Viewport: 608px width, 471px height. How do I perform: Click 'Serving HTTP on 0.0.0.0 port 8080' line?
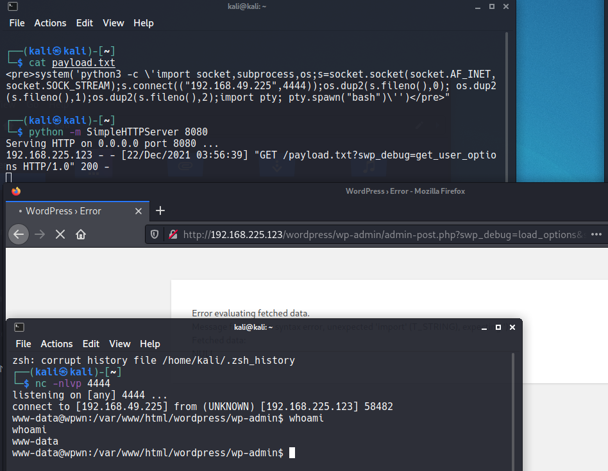click(x=112, y=144)
